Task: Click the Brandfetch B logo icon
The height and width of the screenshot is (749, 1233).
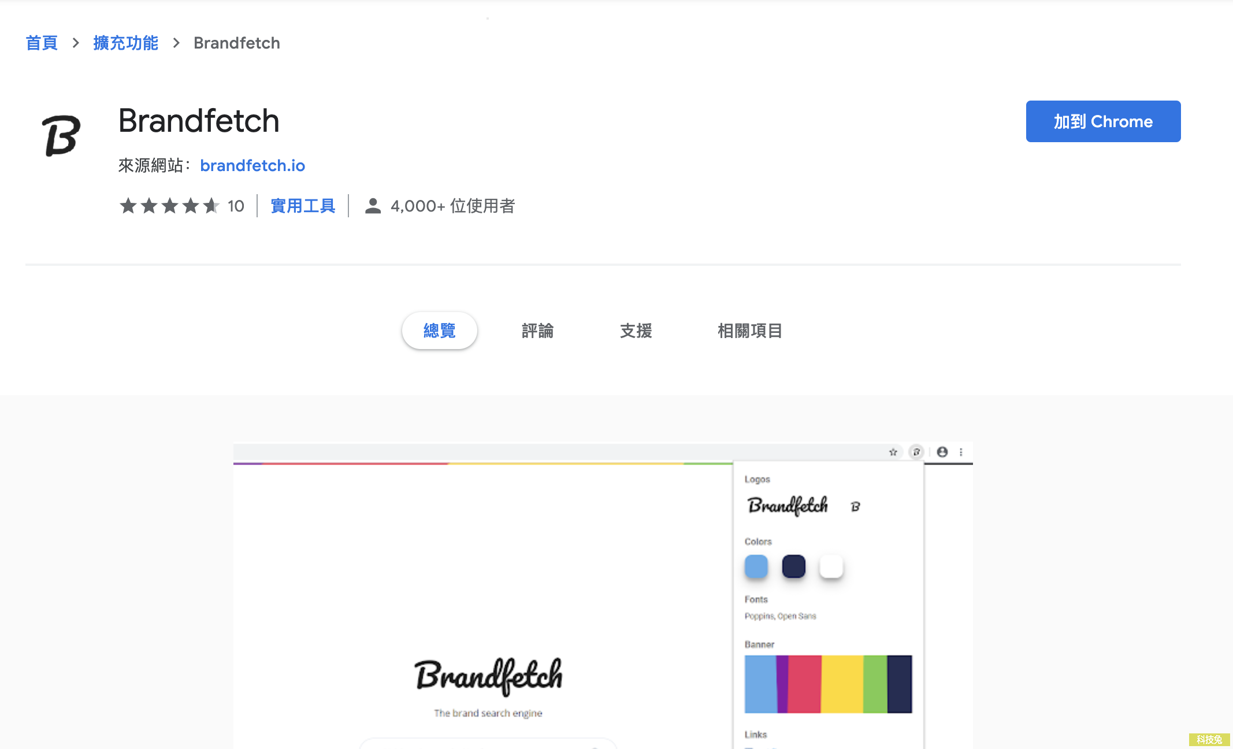Action: pyautogui.click(x=61, y=135)
